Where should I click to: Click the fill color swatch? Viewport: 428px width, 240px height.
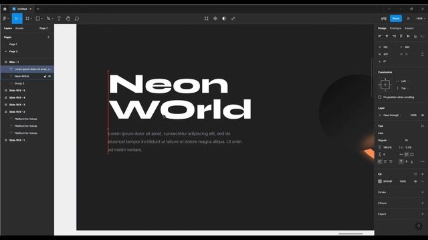click(x=380, y=181)
